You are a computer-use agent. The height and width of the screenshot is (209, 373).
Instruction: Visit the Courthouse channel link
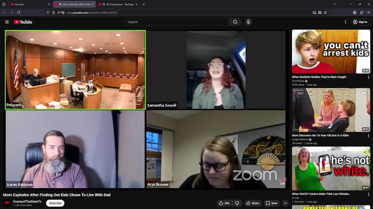tap(298, 81)
